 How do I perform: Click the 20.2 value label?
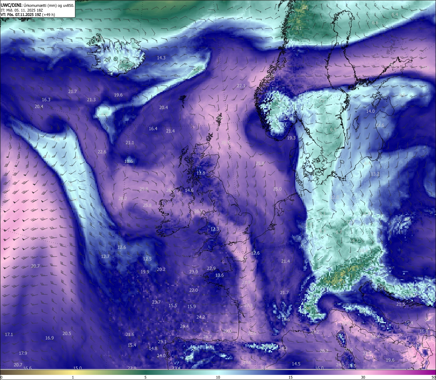[161, 270]
